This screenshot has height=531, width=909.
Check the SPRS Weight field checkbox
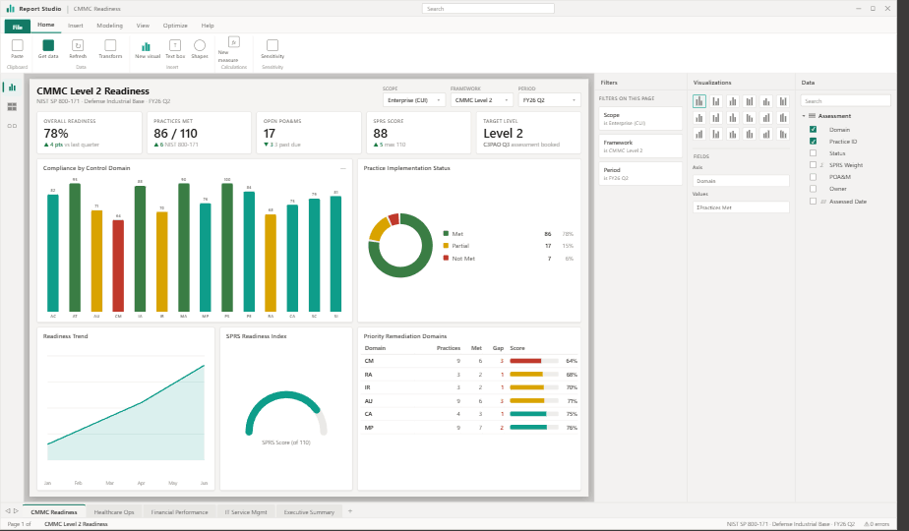tap(813, 165)
